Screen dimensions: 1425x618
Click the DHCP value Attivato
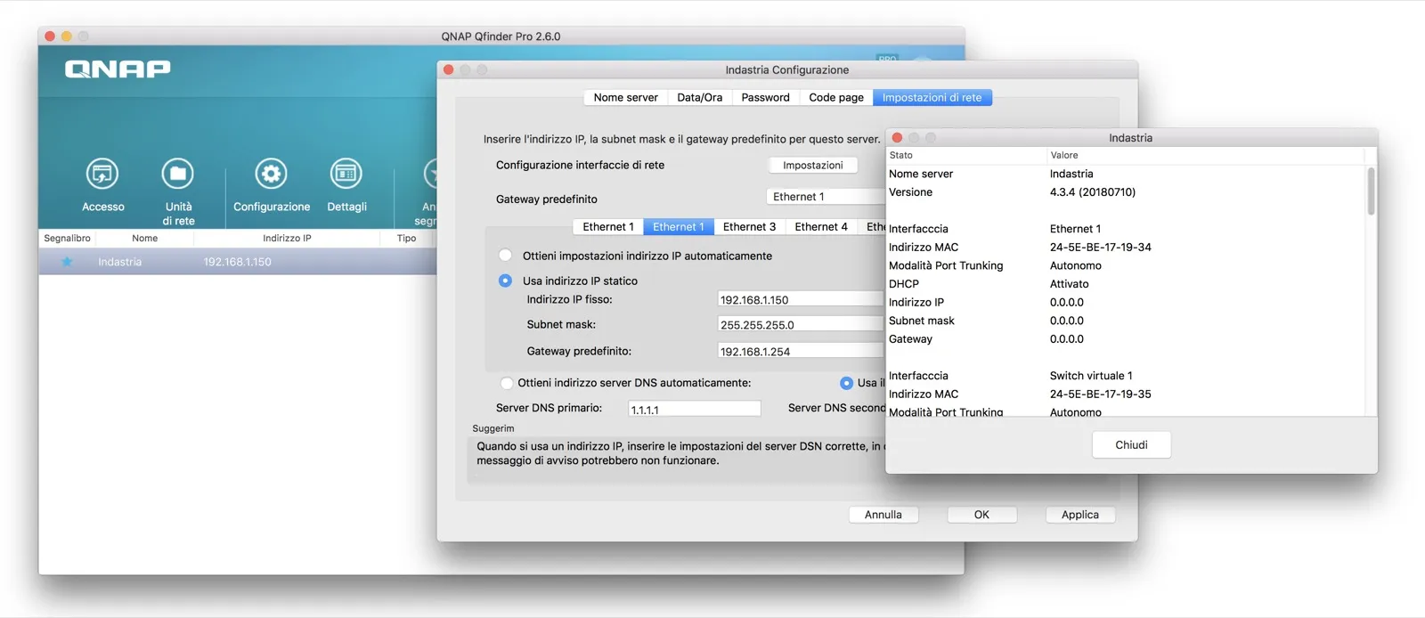point(1069,284)
